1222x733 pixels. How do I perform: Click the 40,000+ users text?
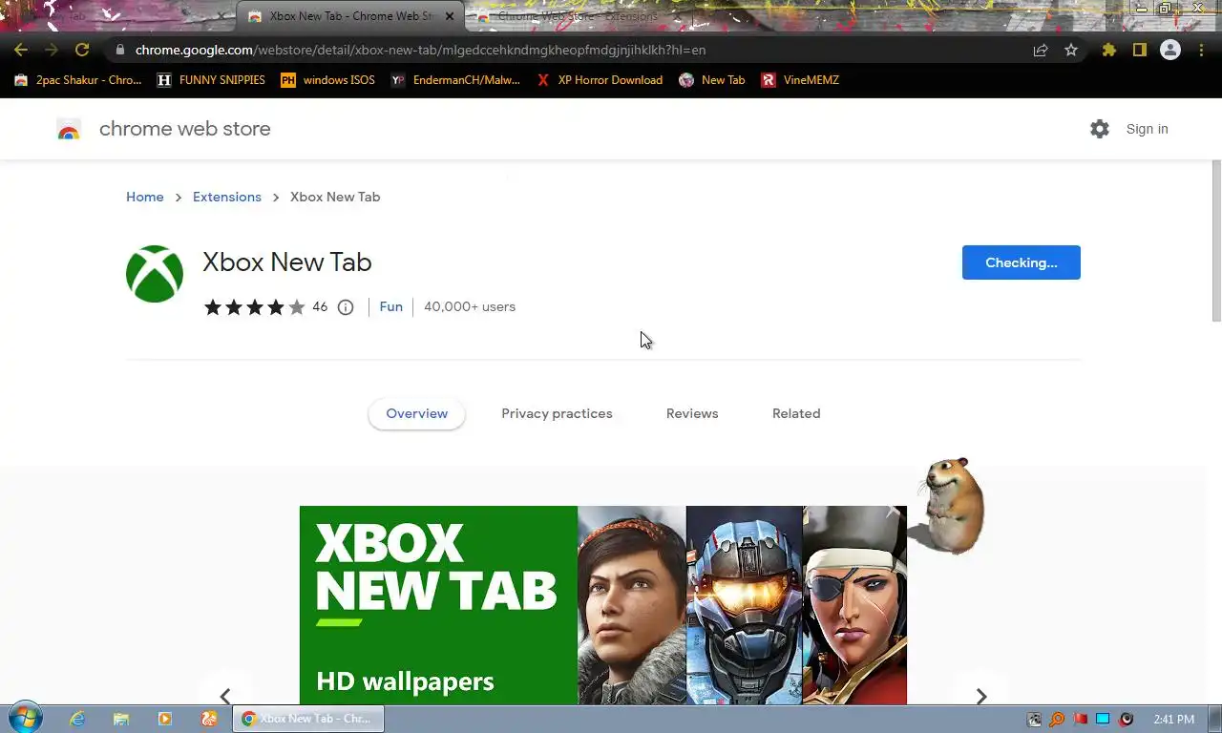coord(470,306)
